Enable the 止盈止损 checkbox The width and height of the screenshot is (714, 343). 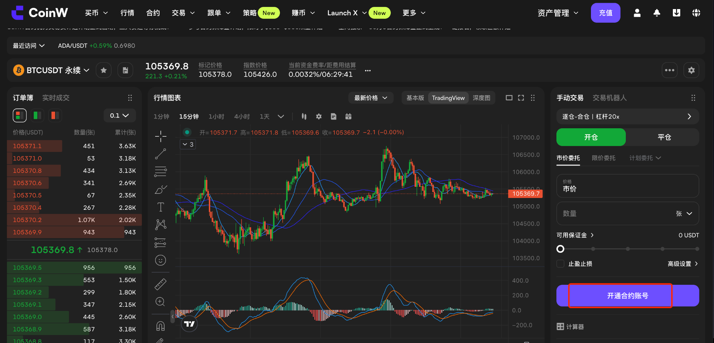click(x=560, y=264)
